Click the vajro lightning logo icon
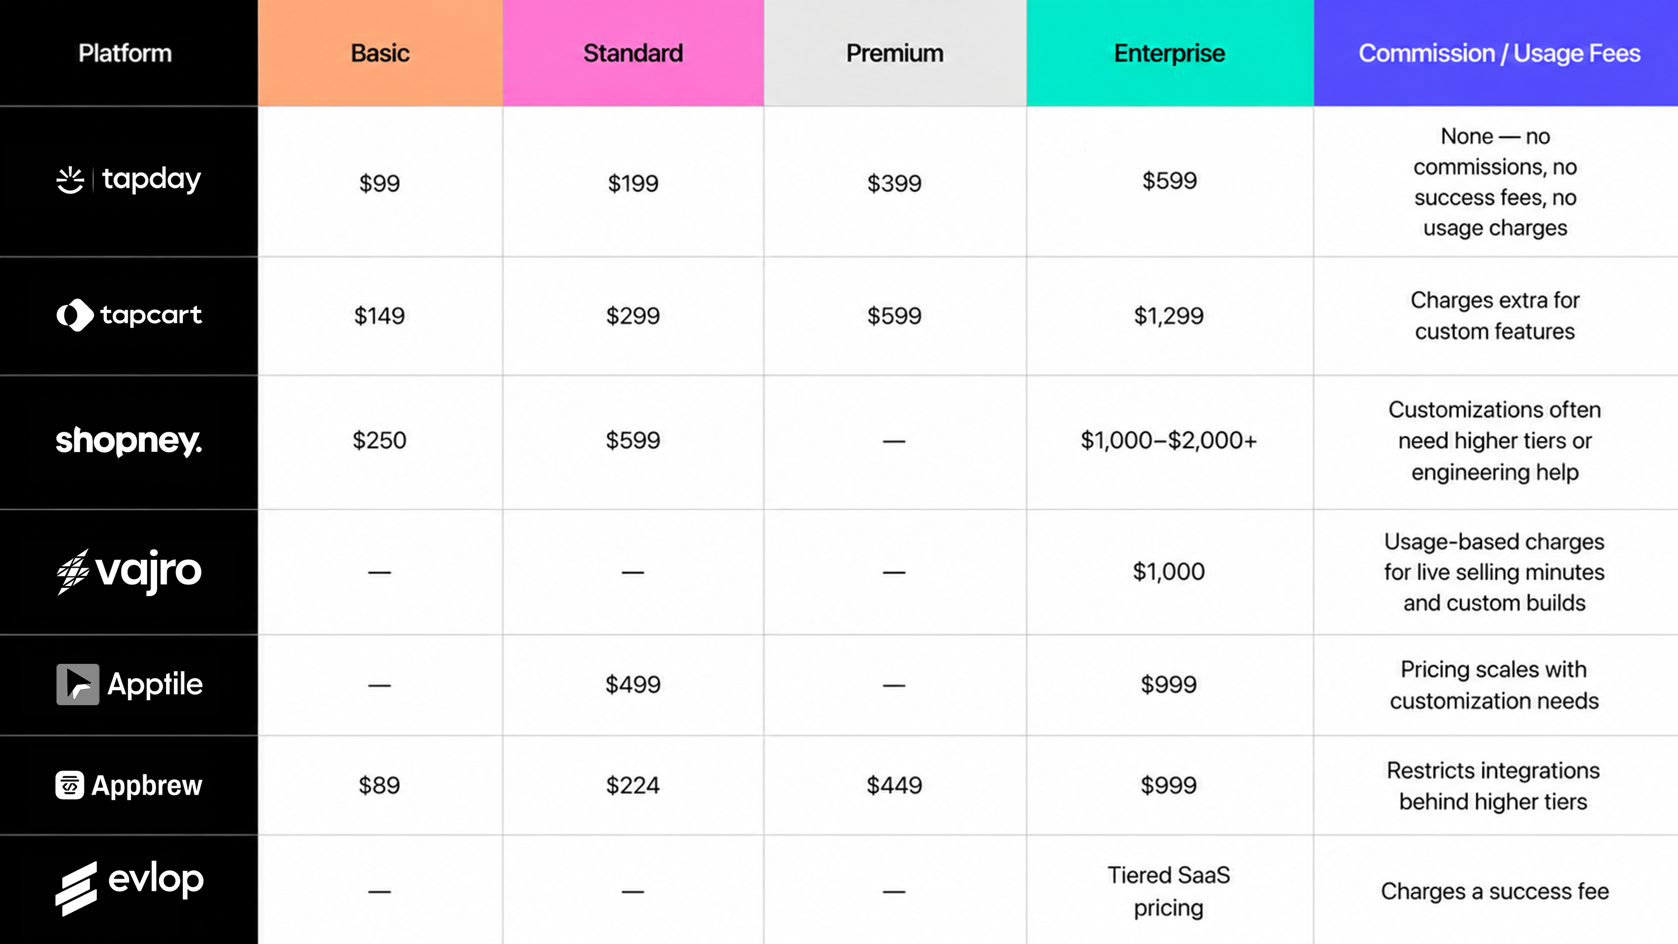The height and width of the screenshot is (944, 1678). tap(72, 572)
